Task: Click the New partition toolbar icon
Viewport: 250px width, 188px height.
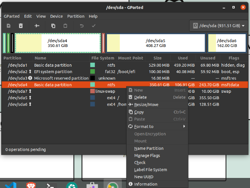Action: click(8, 26)
